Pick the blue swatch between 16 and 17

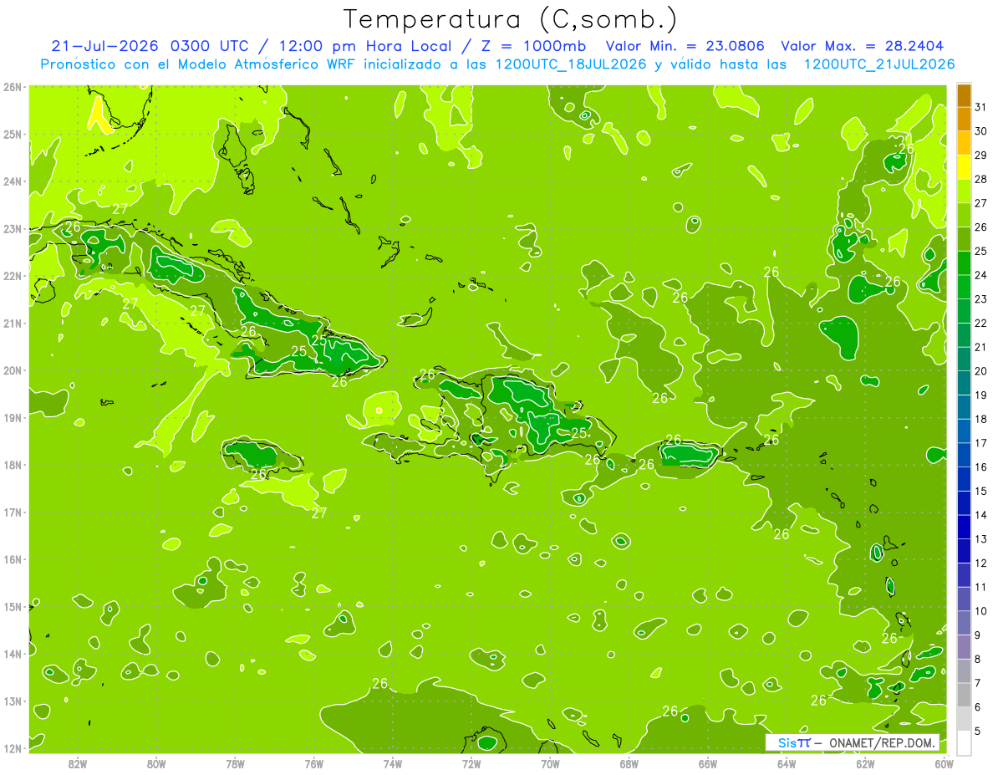964,455
